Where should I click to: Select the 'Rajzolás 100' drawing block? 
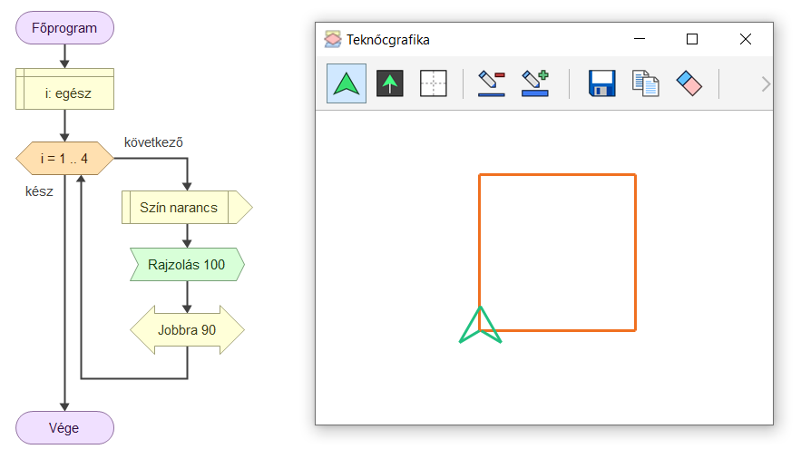[187, 265]
